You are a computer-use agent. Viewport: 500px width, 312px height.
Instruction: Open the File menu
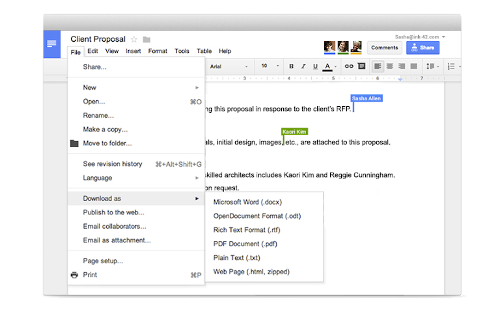coord(76,52)
